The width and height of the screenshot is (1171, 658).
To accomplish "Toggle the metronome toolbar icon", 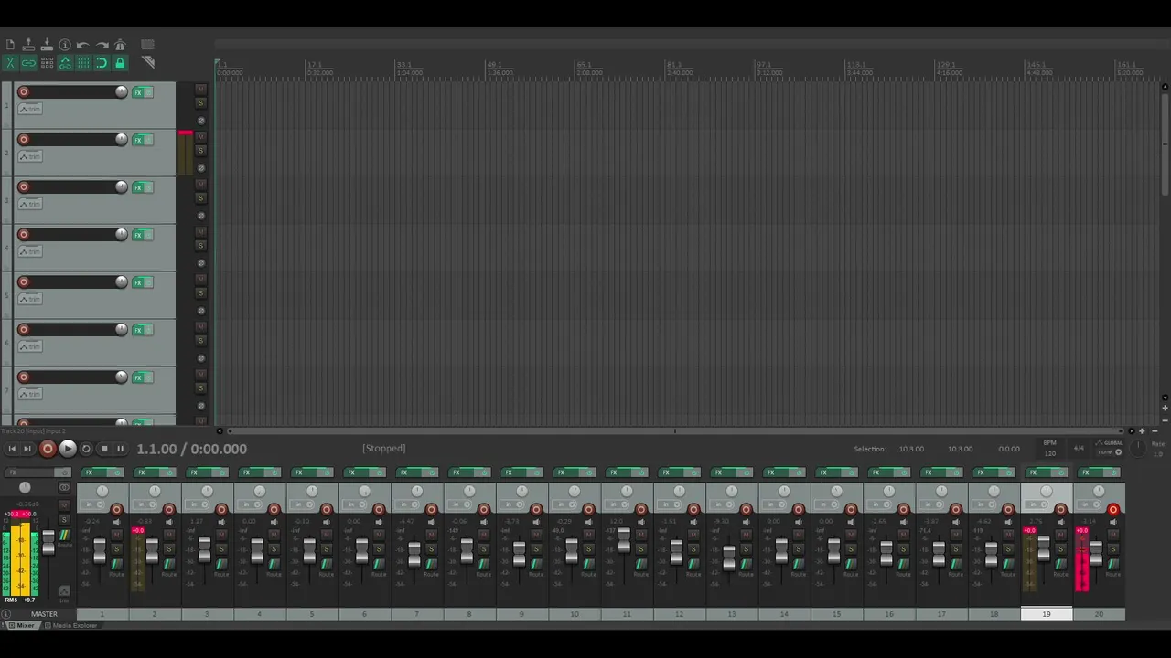I will 120,45.
